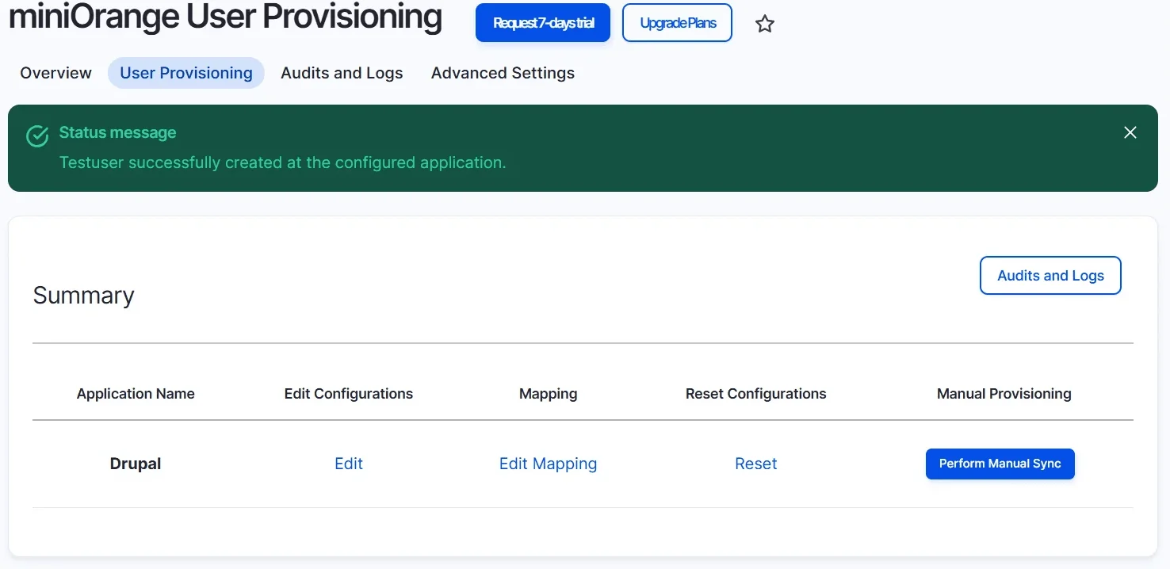
Task: Open Upgrade Plans
Action: [x=678, y=23]
